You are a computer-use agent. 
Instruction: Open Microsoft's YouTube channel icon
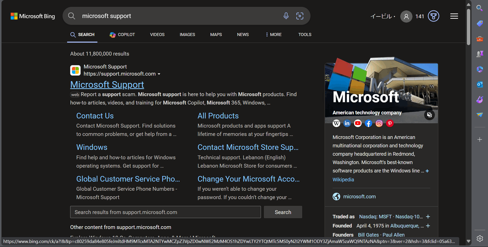coord(358,123)
